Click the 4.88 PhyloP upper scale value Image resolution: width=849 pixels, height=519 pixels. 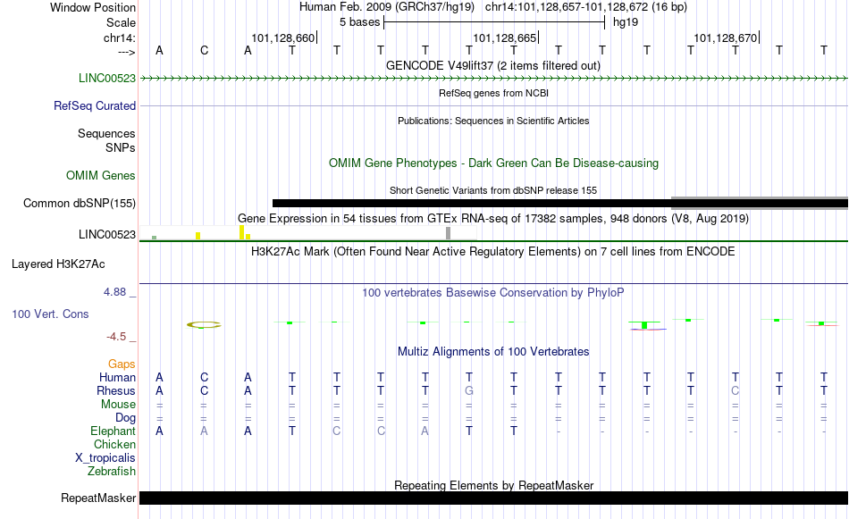coord(114,292)
